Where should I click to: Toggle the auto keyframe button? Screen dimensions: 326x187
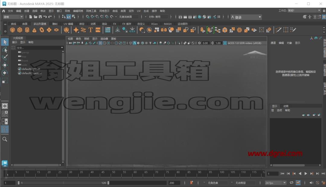click(191, 183)
